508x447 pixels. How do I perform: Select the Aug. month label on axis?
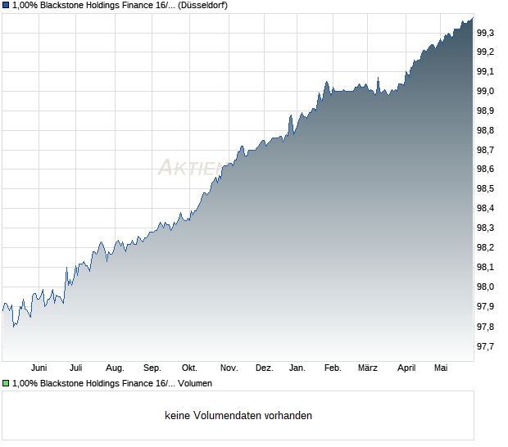pos(115,368)
